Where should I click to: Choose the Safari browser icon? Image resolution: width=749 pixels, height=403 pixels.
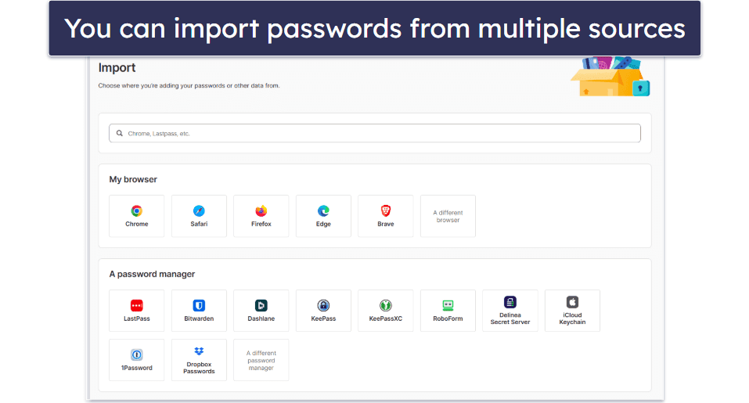point(199,216)
